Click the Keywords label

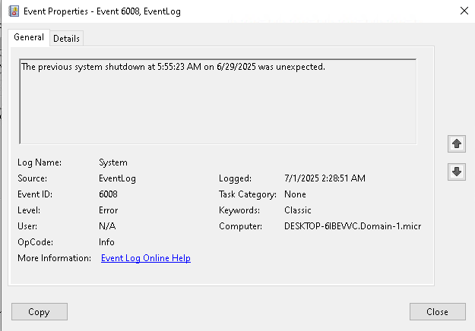(239, 210)
